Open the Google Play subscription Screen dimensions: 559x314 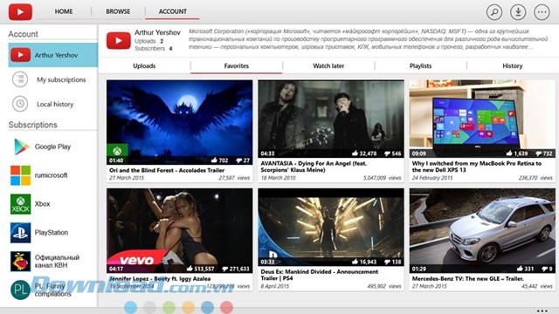(52, 147)
